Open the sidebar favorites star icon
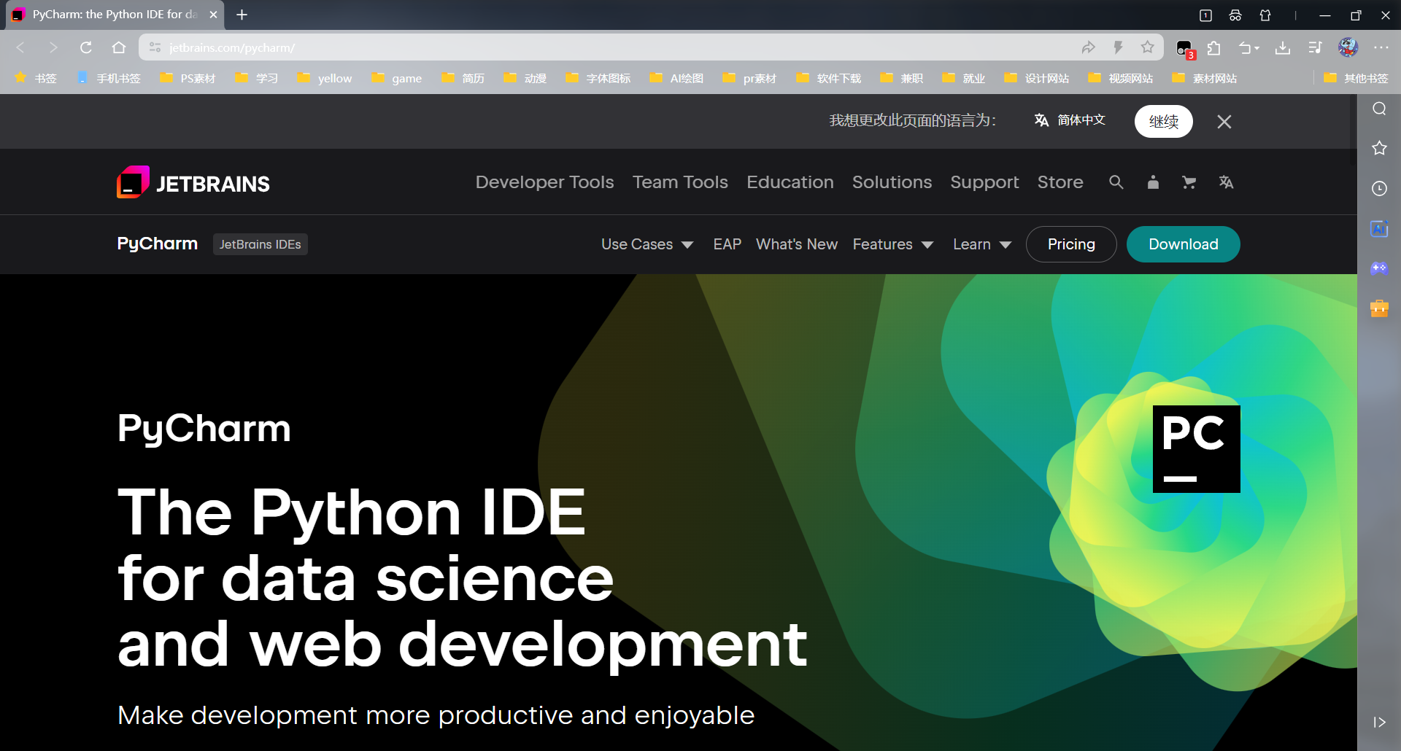The height and width of the screenshot is (751, 1401). click(x=1379, y=148)
